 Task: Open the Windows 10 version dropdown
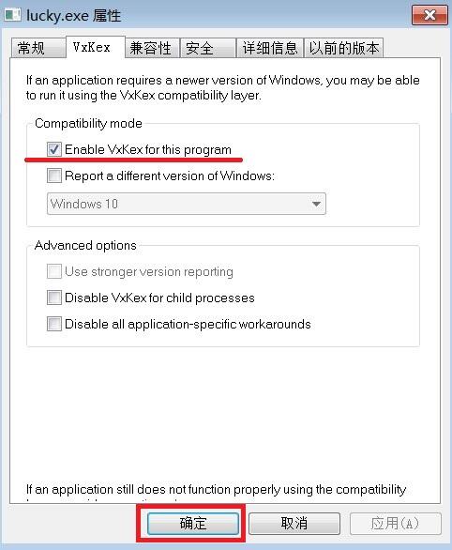(187, 204)
